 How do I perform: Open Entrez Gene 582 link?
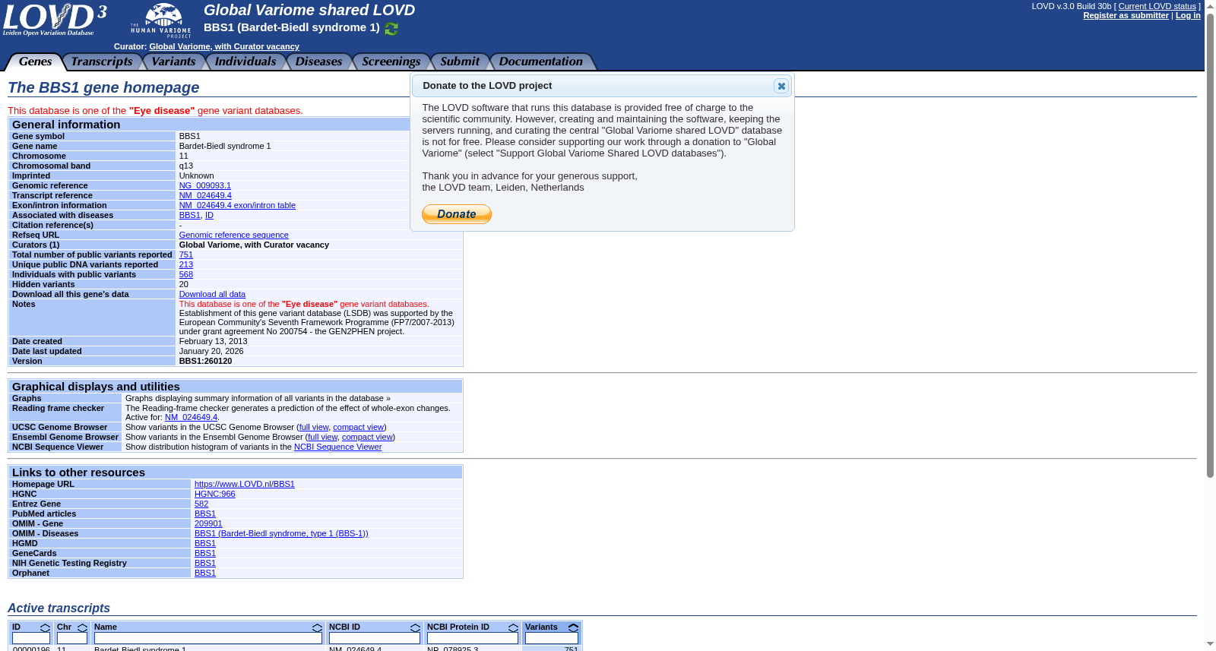point(201,504)
